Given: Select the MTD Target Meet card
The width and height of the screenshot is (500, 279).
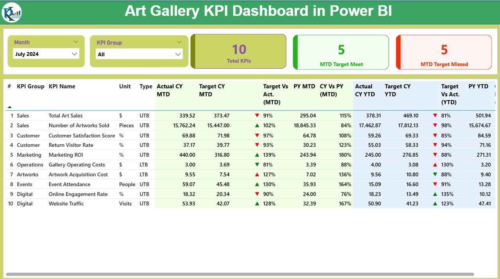Looking at the screenshot, I should [341, 52].
